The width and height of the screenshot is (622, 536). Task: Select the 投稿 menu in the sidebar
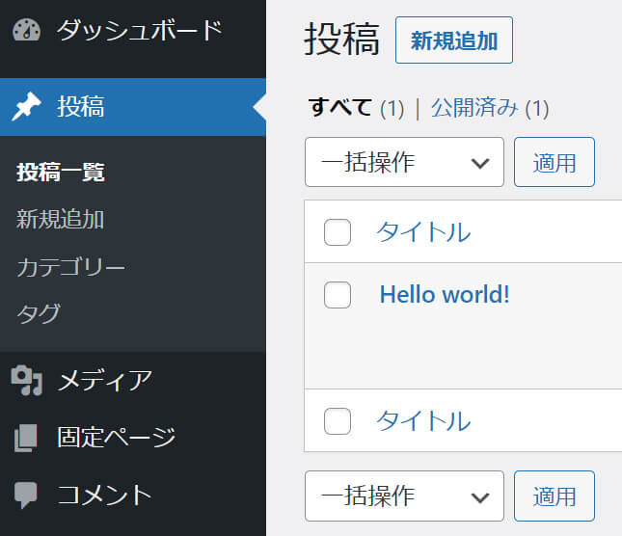click(x=133, y=107)
